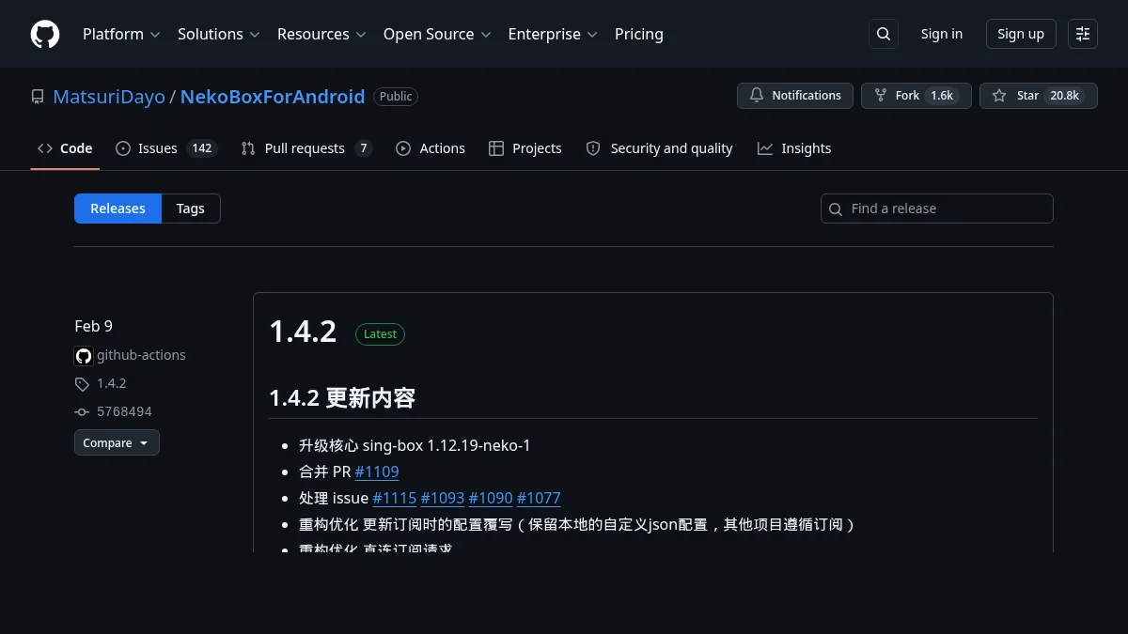Click the Pull requests branch icon

pyautogui.click(x=248, y=148)
